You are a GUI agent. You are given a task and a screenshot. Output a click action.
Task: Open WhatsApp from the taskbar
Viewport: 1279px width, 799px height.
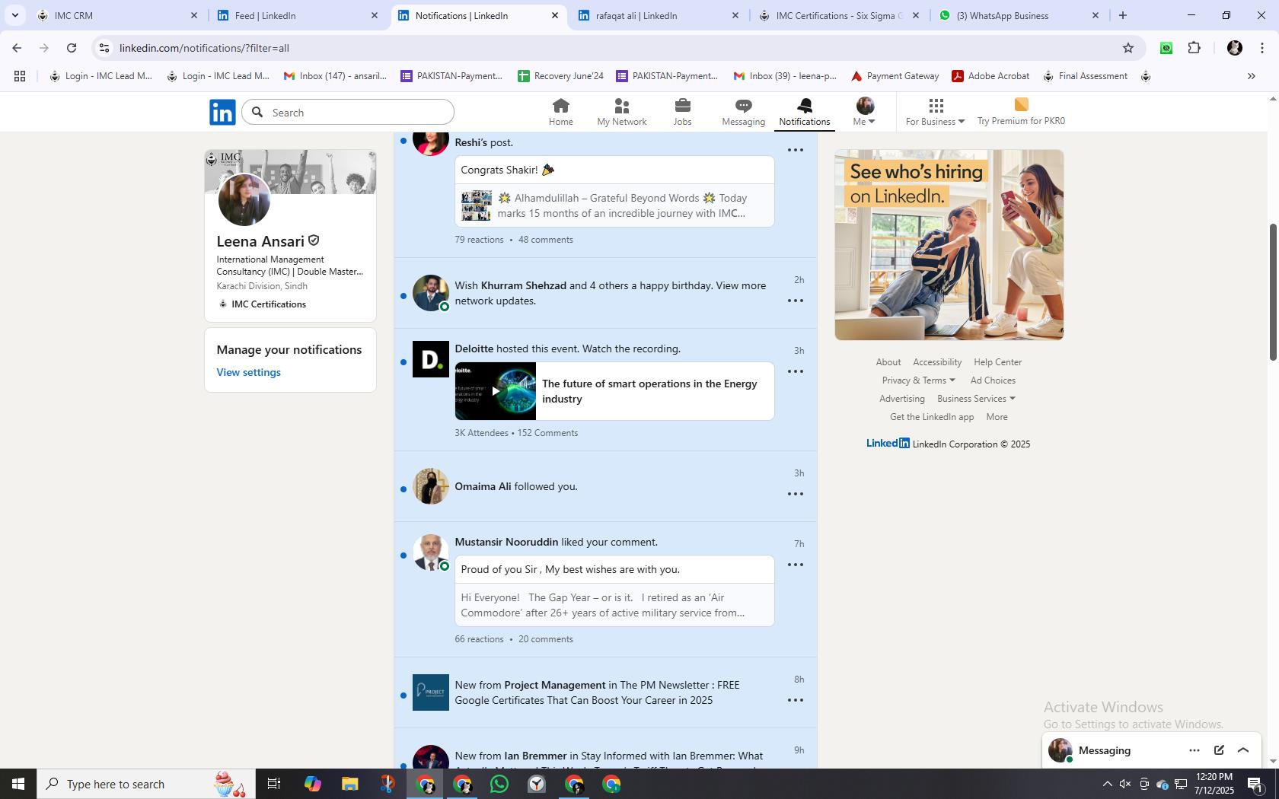[x=499, y=784]
